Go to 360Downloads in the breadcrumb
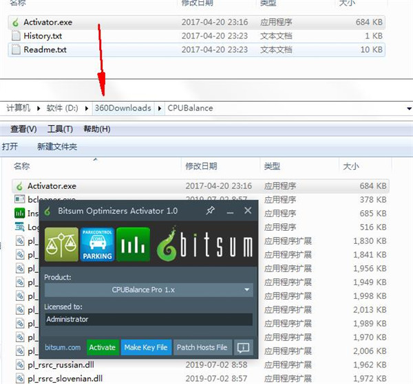 point(123,108)
